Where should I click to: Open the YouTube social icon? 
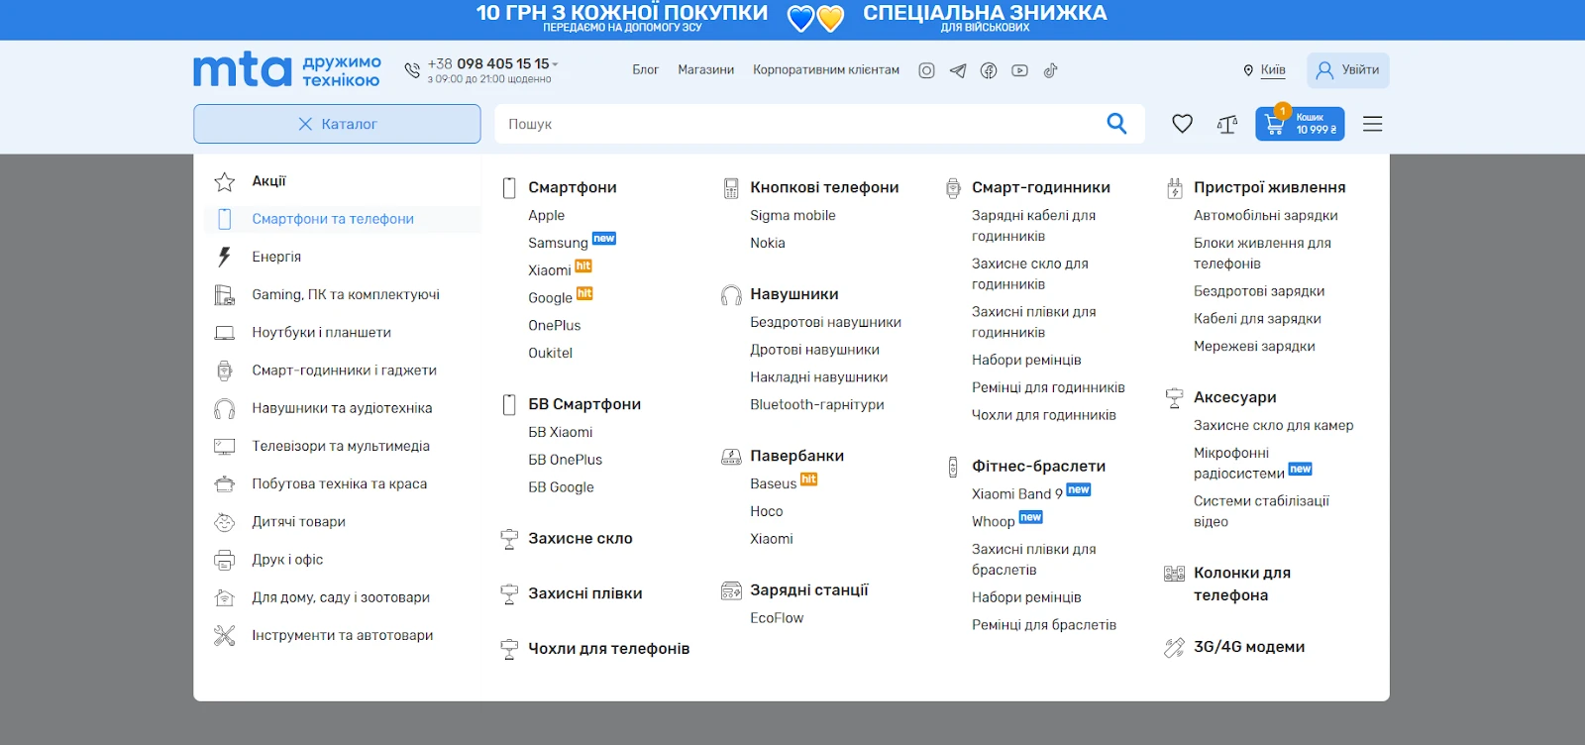(1019, 70)
